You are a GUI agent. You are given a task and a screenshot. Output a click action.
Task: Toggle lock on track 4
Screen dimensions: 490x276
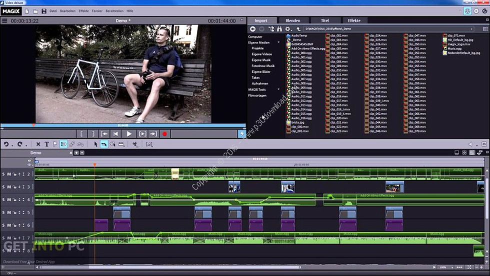coord(14,199)
